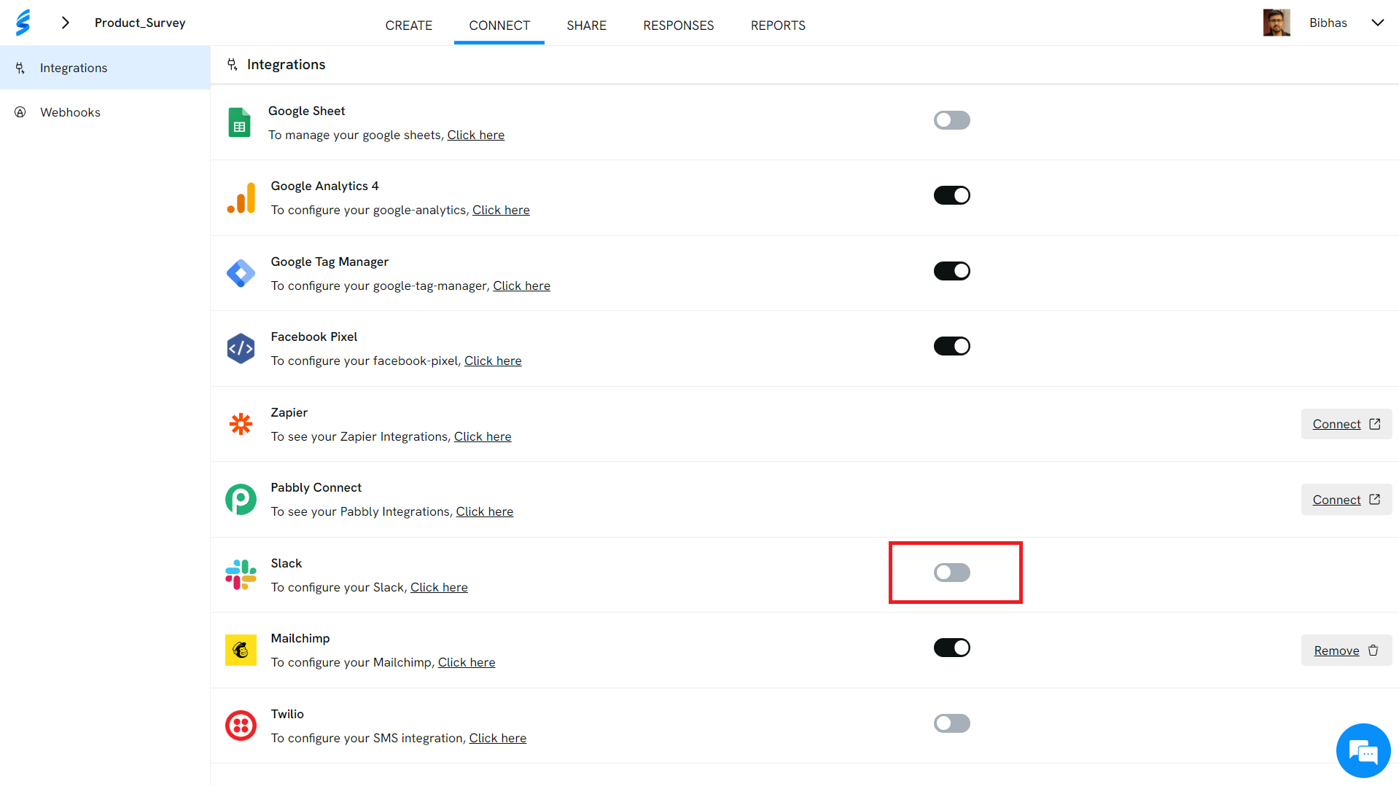Click the Slack title text
This screenshot has width=1399, height=786.
(287, 563)
